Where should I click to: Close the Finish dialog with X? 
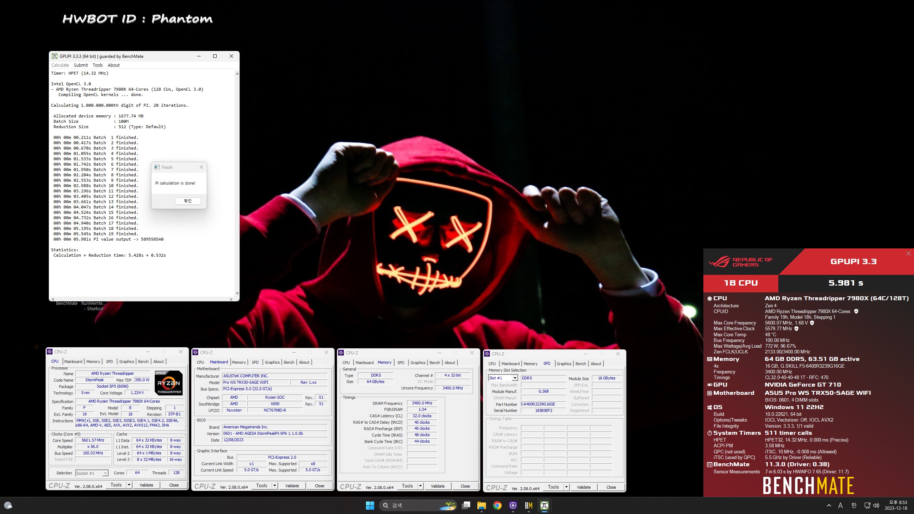tap(201, 167)
